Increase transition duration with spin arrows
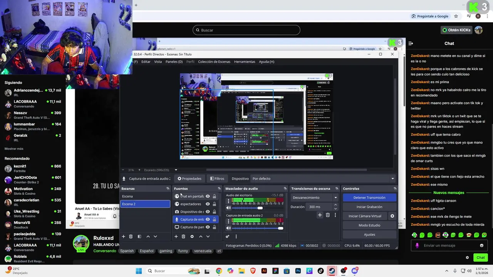 pos(335,205)
